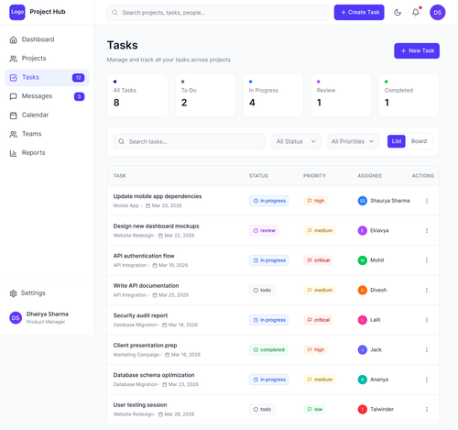Viewport: 458px width, 430px height.
Task: Click Divesh's orange avatar
Action: click(x=363, y=290)
